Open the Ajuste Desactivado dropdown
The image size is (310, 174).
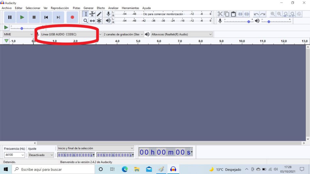coord(41,155)
